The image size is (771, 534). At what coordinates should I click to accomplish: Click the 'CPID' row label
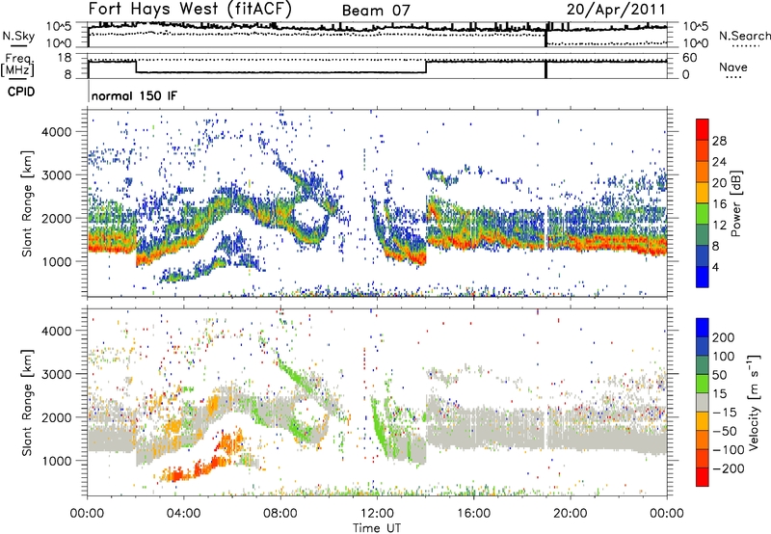21,92
